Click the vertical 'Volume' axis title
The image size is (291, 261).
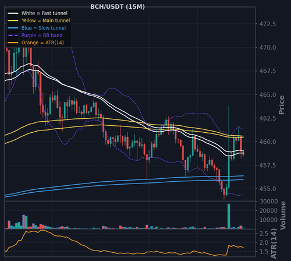[283, 216]
